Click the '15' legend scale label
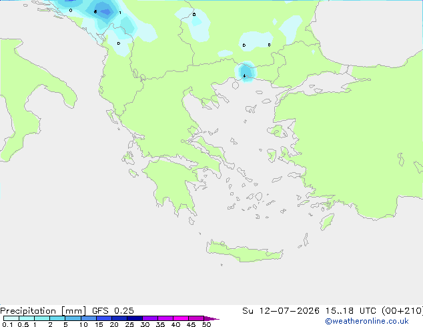The width and height of the screenshot is (423, 327). coord(99,324)
